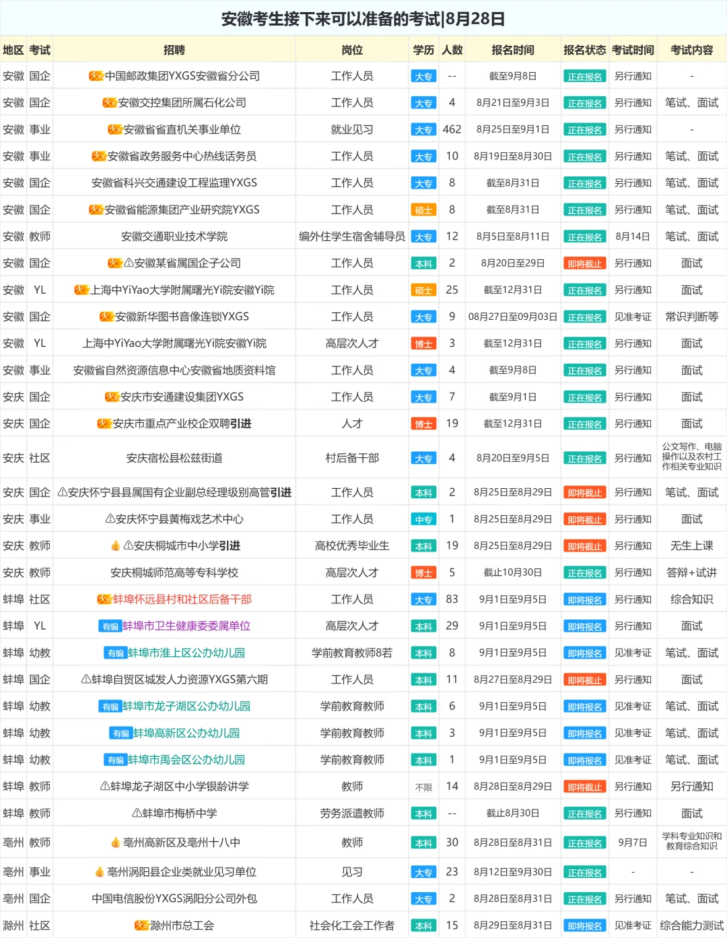
Task: Click the 9月7日 exam time cell
Action: click(633, 842)
